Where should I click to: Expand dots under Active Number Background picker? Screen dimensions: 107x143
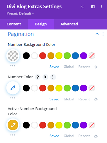coord(13,135)
